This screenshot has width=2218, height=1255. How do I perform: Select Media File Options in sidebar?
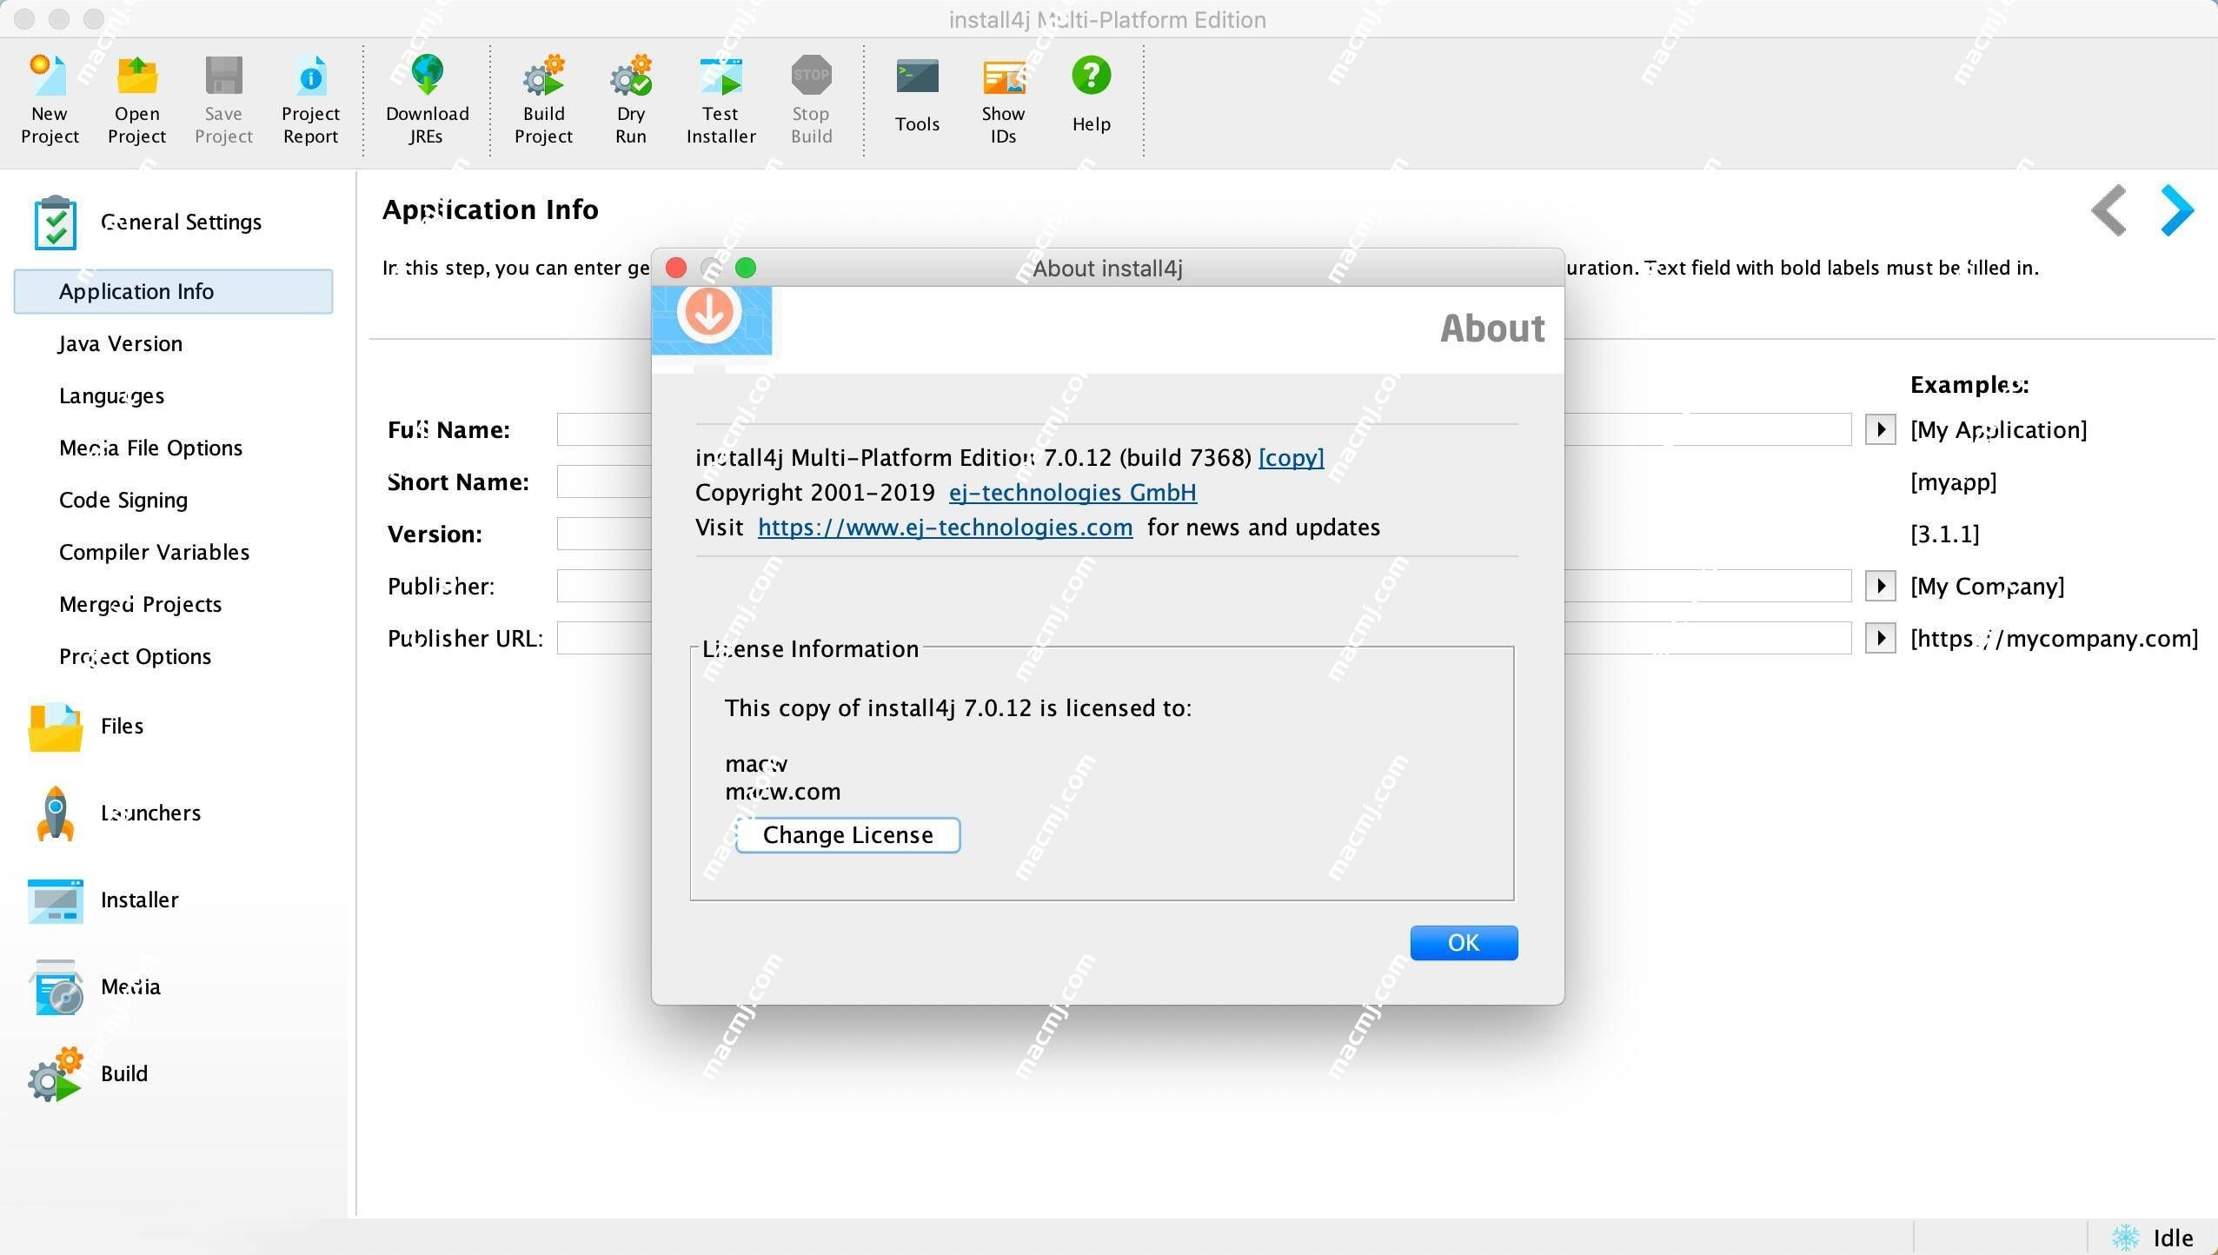[150, 448]
